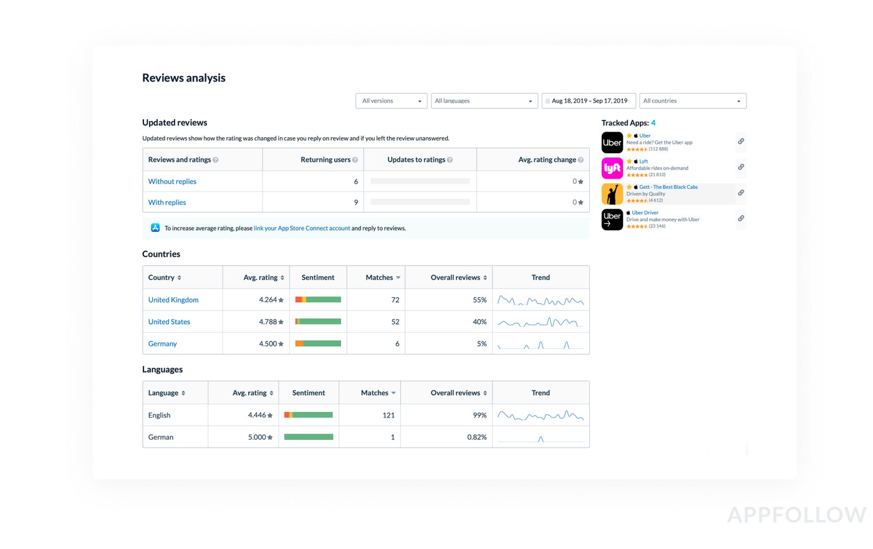Open the date range picker
This screenshot has height=549, width=873.
click(589, 101)
